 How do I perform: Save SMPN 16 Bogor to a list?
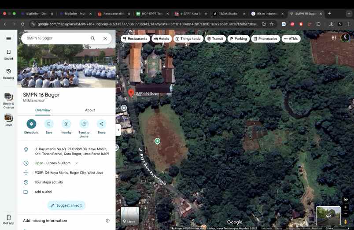[x=49, y=127]
